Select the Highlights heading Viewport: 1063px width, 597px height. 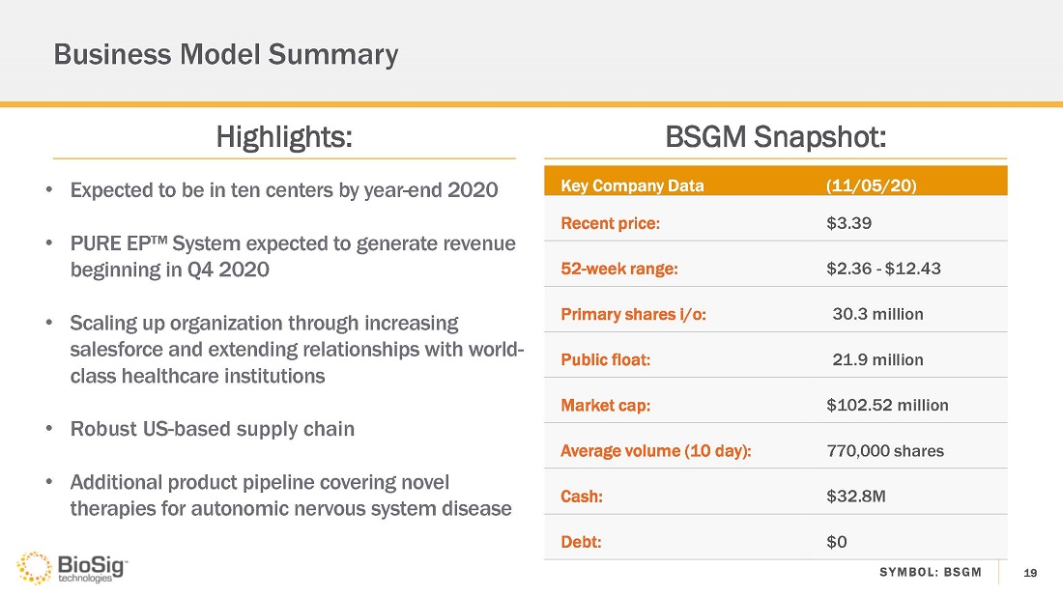283,136
